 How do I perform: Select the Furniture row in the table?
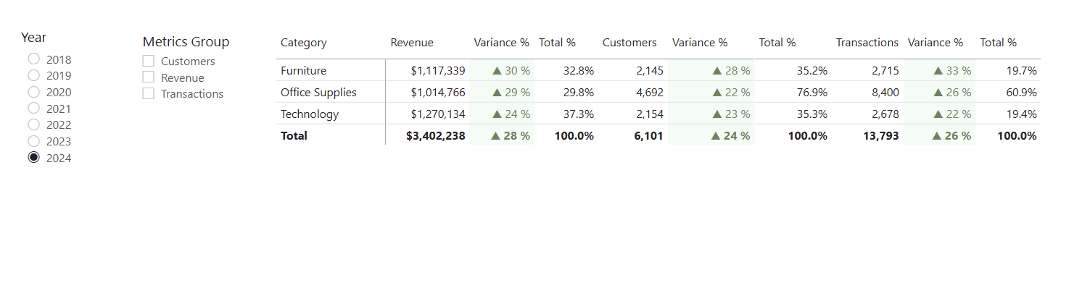658,70
